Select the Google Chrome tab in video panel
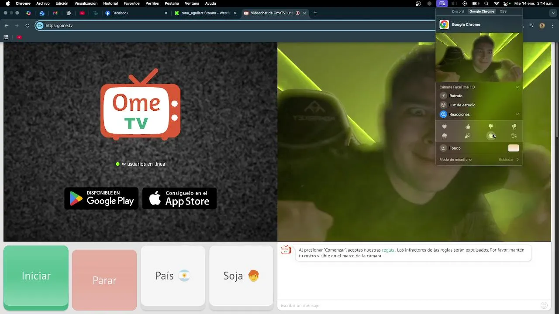Screen dimensions: 559x314 coord(482,11)
